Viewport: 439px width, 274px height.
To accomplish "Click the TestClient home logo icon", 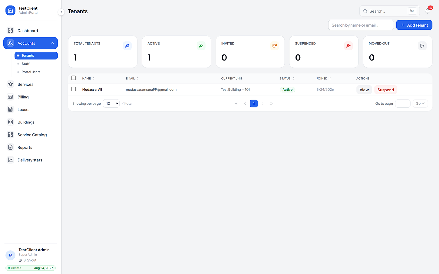I will coord(10,10).
